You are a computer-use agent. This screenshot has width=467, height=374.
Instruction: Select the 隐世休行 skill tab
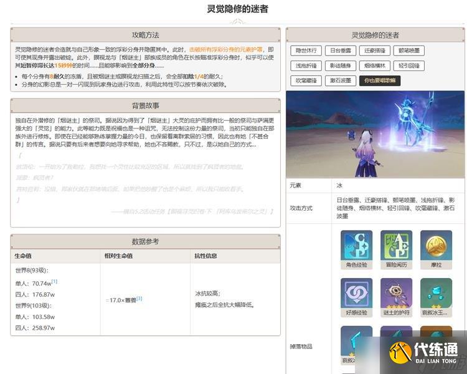306,50
